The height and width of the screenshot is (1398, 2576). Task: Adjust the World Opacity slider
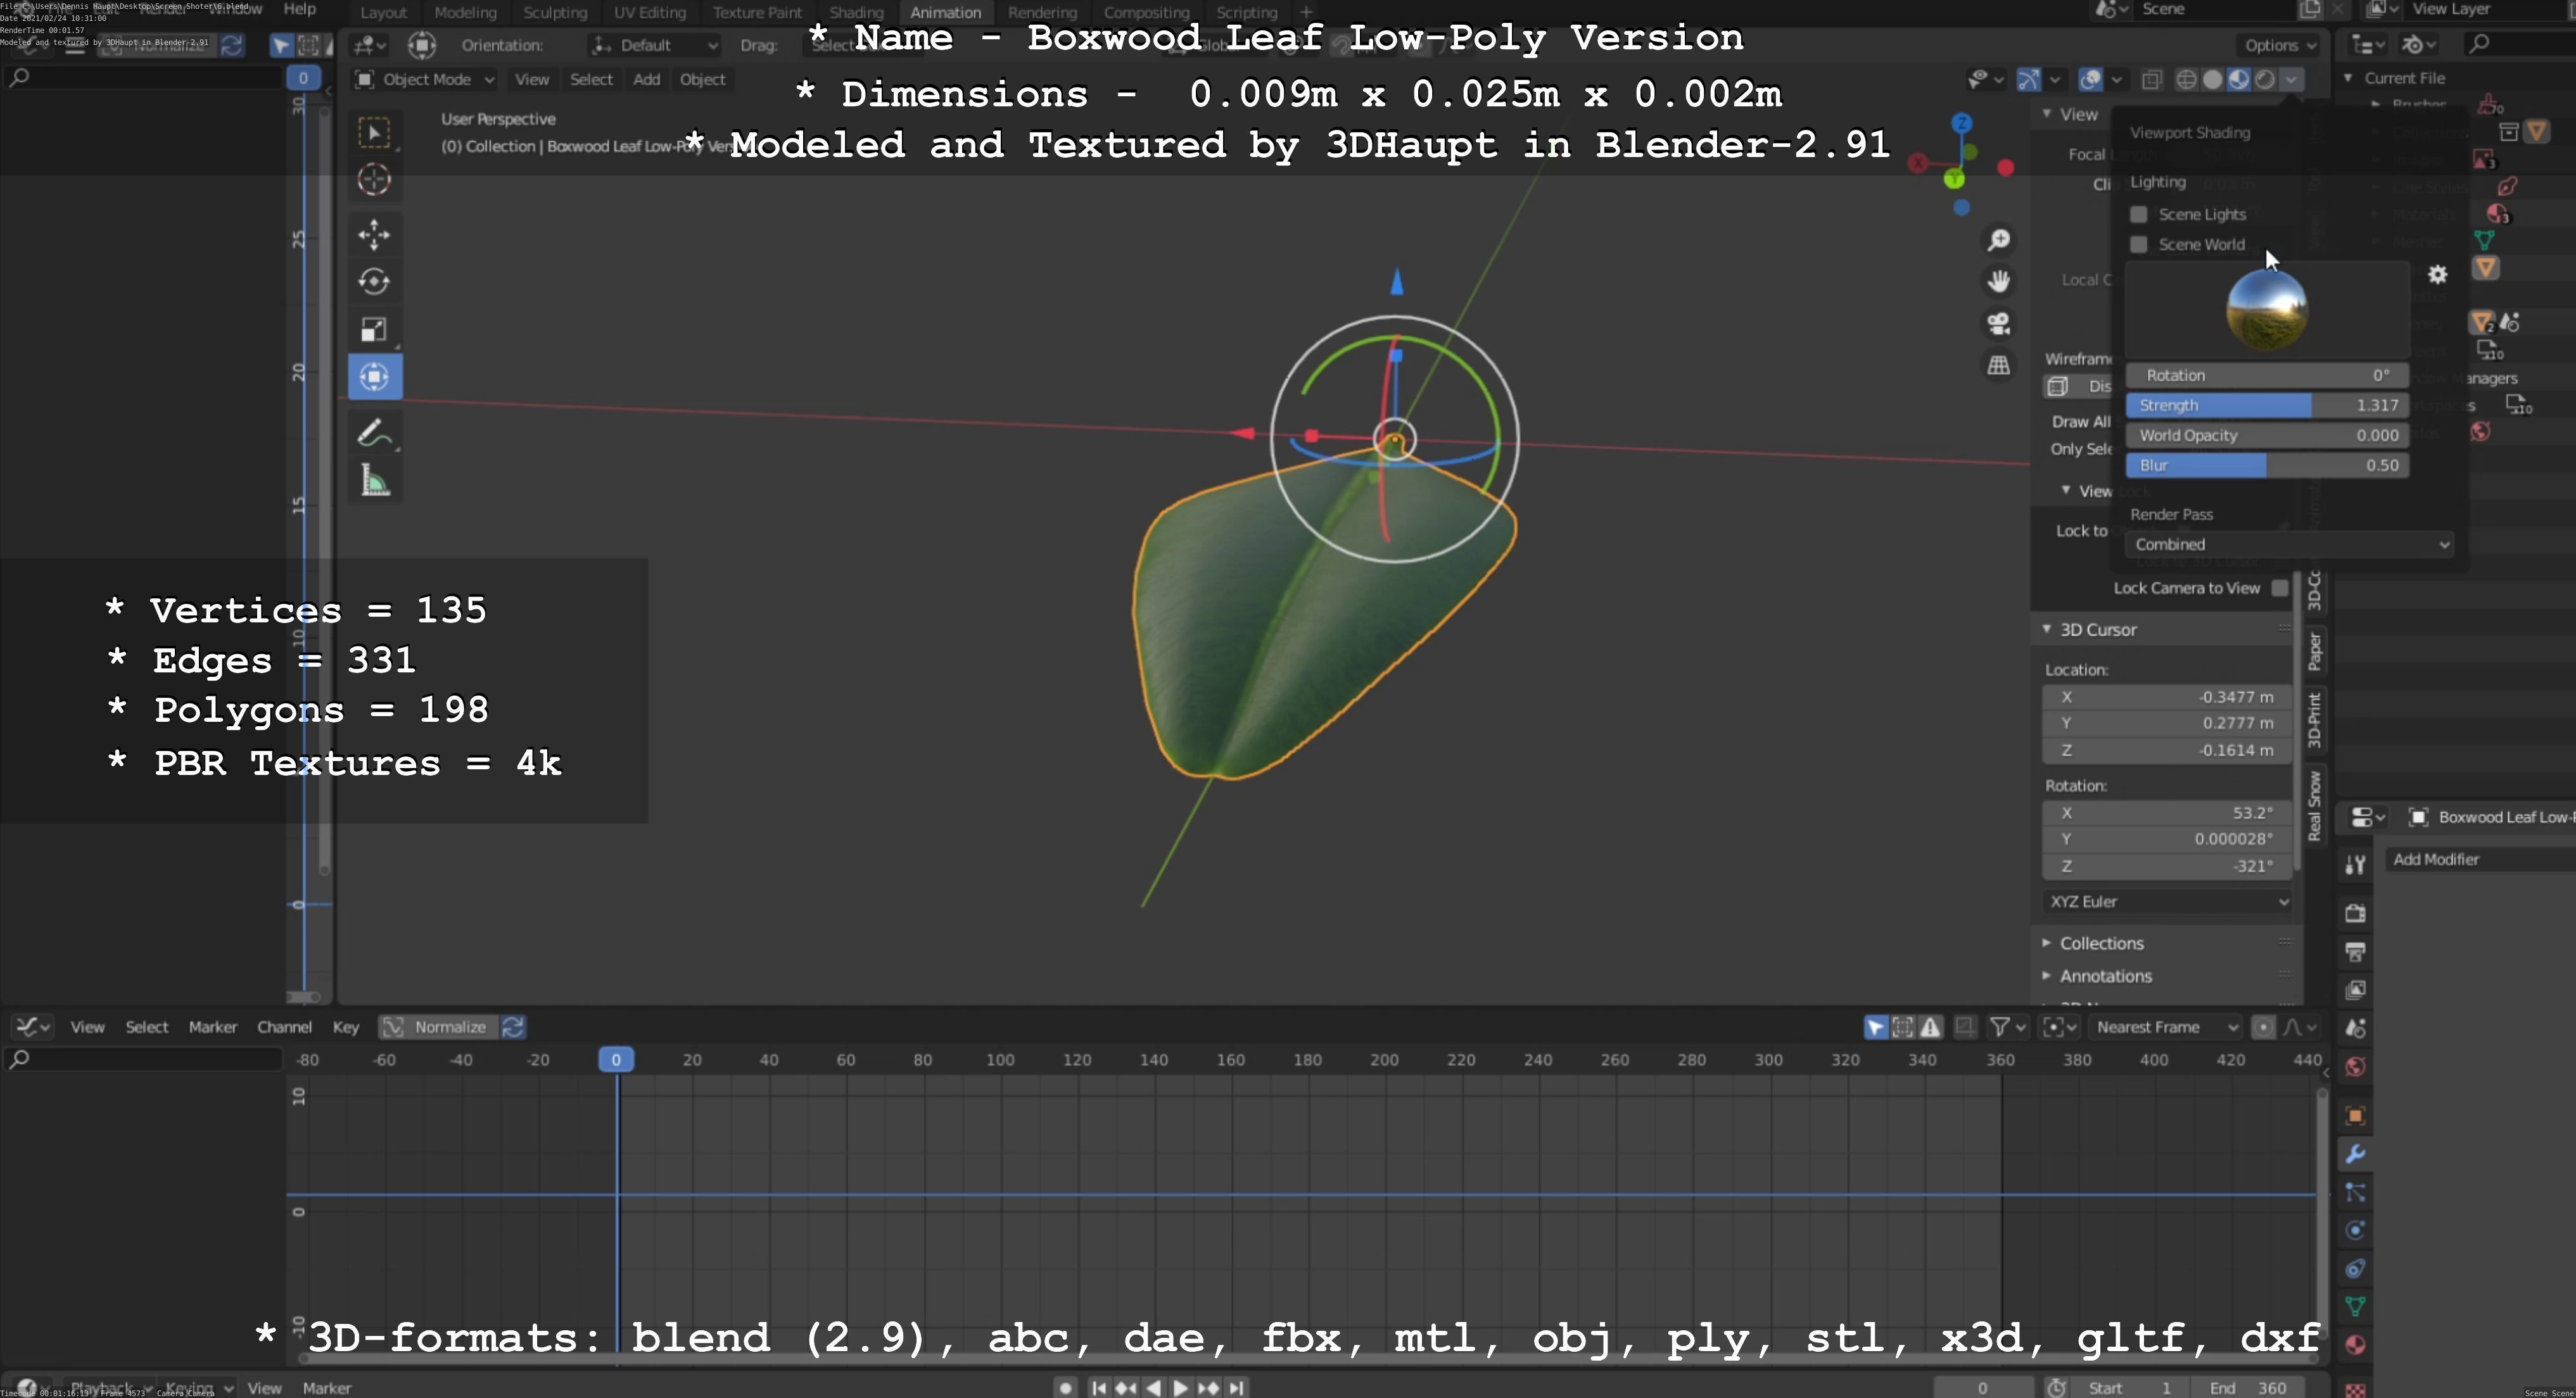[x=2267, y=436]
